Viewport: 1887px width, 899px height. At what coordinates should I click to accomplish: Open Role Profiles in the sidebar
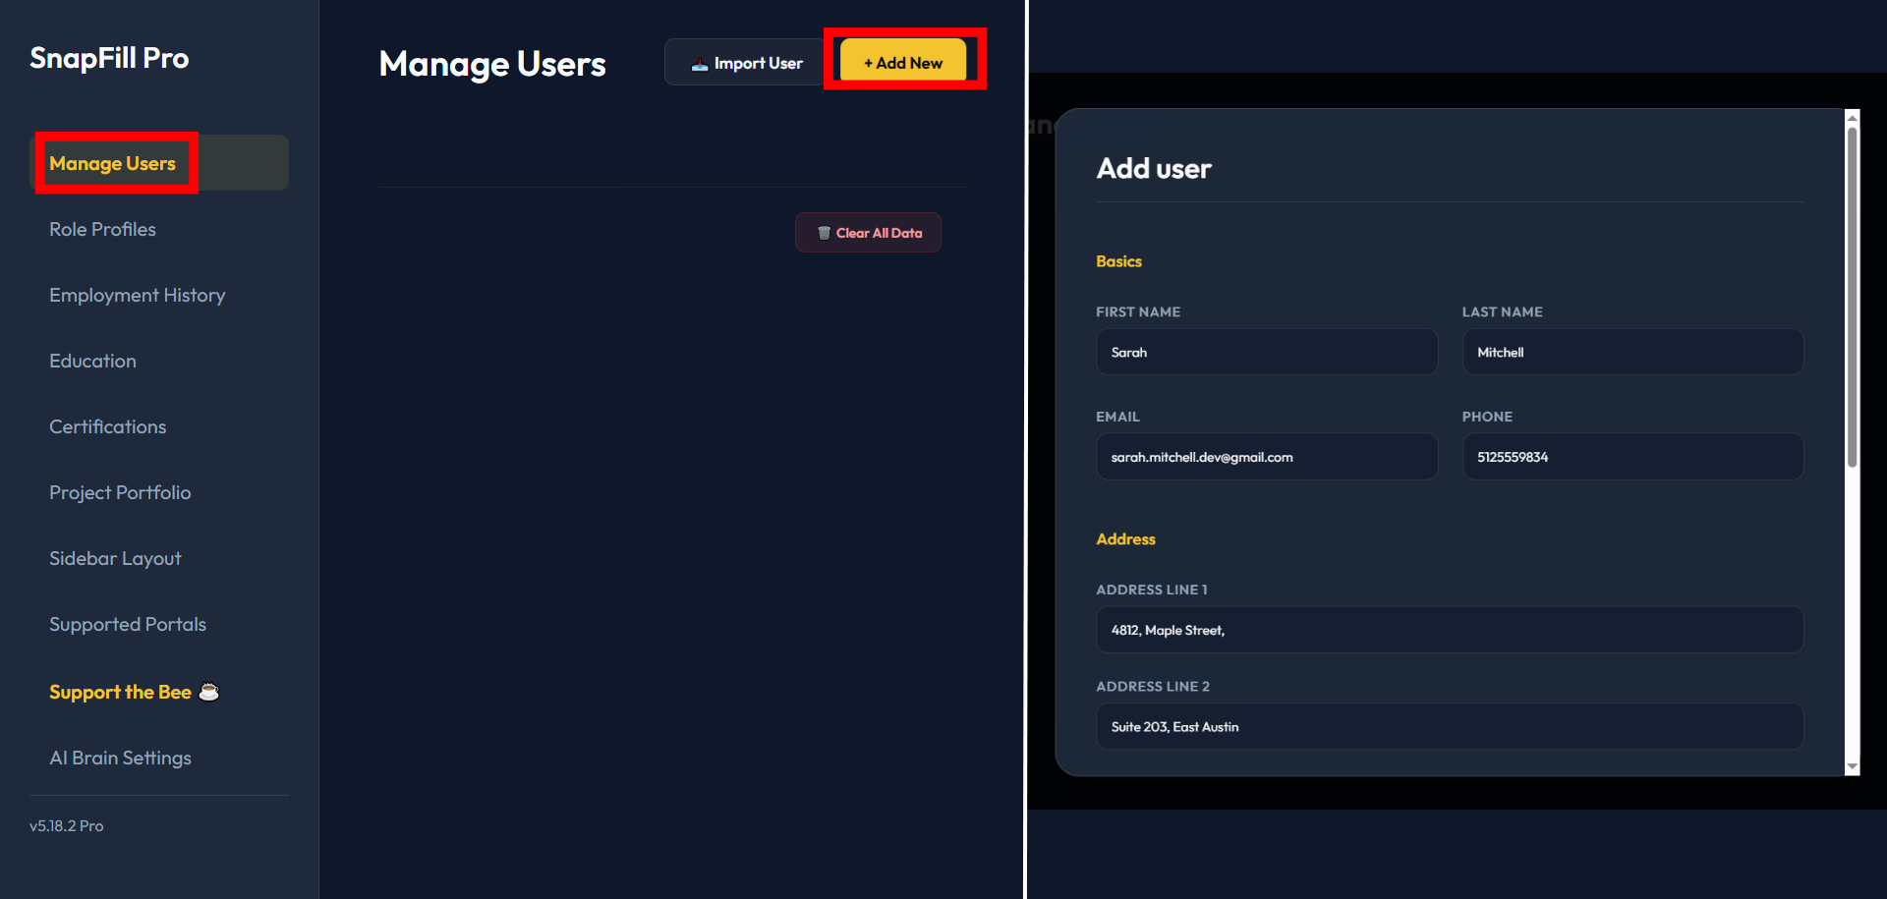102,229
